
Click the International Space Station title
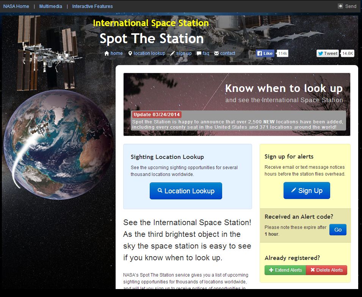[151, 23]
